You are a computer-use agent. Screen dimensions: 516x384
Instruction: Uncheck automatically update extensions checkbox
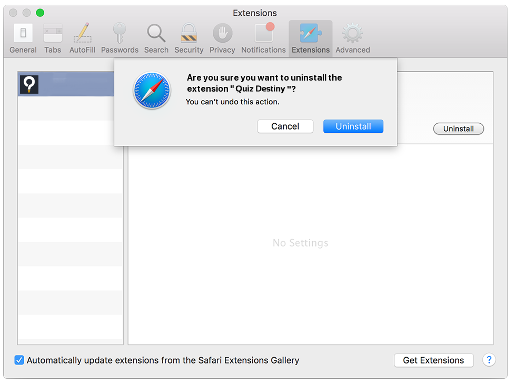click(x=19, y=360)
